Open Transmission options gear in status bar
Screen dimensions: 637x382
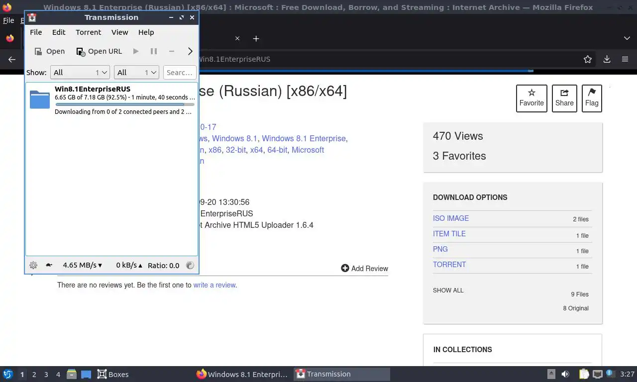(x=33, y=265)
